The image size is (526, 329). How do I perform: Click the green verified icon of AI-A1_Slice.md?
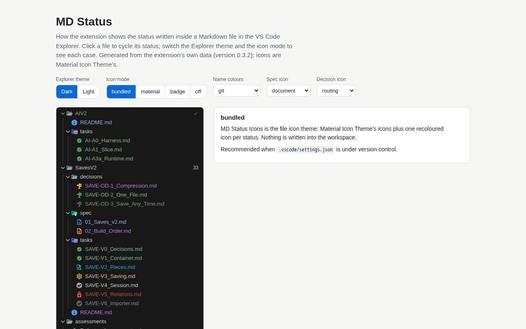click(79, 150)
